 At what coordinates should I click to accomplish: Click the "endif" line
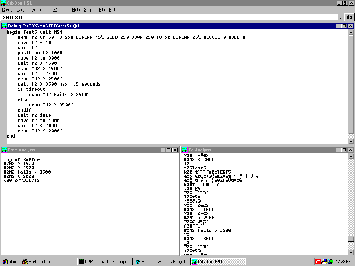click(25, 110)
